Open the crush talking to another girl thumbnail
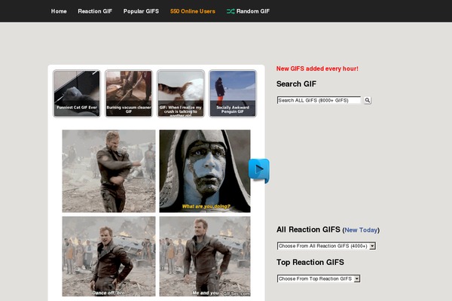Screen dimensions: 452x301 tap(181, 93)
